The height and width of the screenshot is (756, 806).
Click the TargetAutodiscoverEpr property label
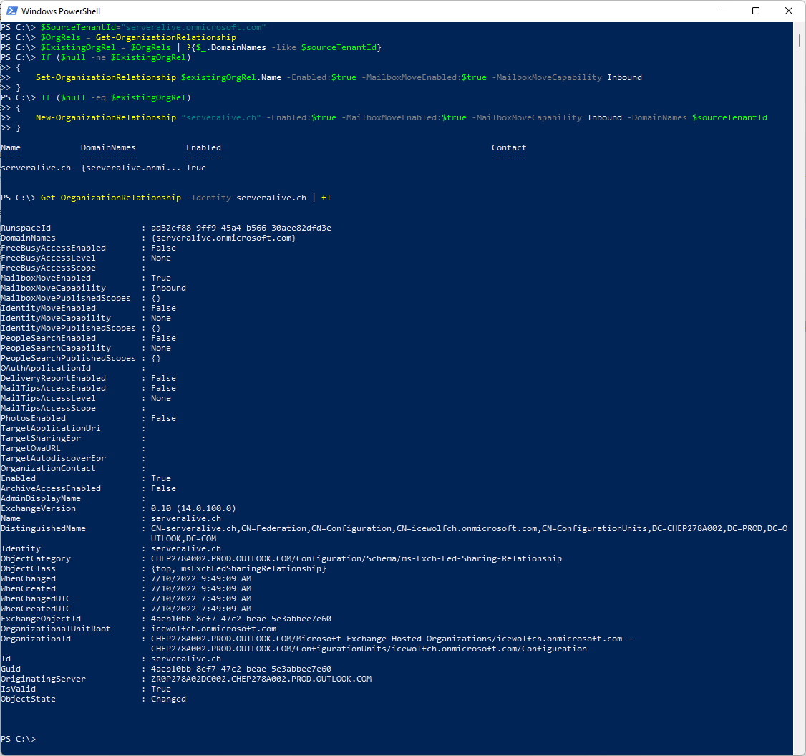click(54, 458)
